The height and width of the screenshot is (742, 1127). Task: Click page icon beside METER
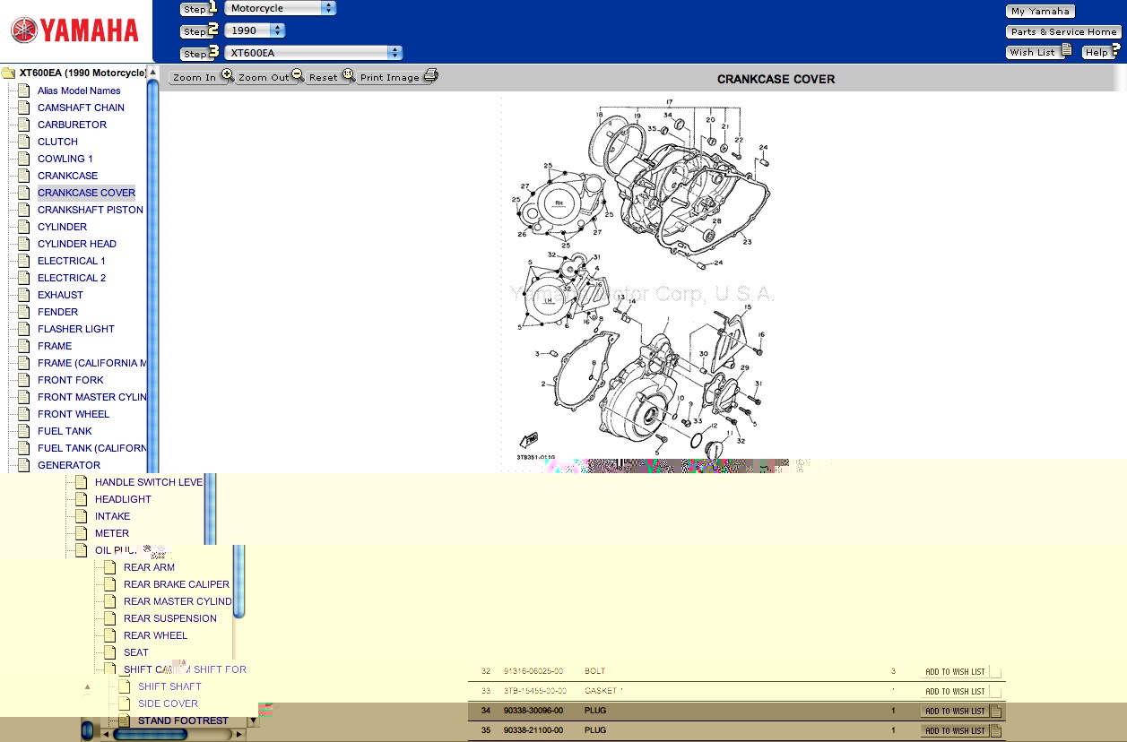(x=82, y=533)
